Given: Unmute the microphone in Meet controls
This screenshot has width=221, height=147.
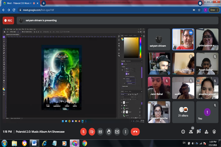Looking at the screenshot, I should tap(83, 132).
